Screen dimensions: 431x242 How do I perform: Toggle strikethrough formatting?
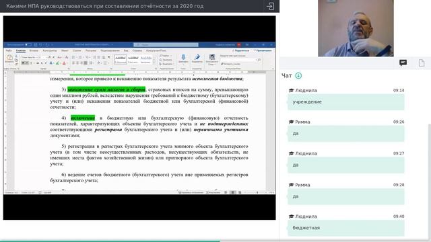38,63
